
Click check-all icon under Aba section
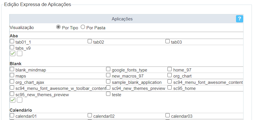[x=13, y=53]
